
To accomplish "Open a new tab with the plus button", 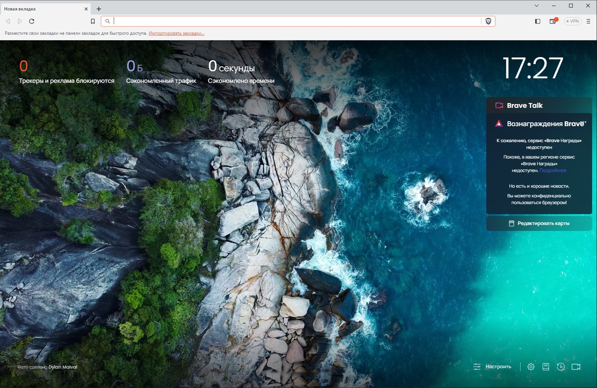I will [99, 9].
